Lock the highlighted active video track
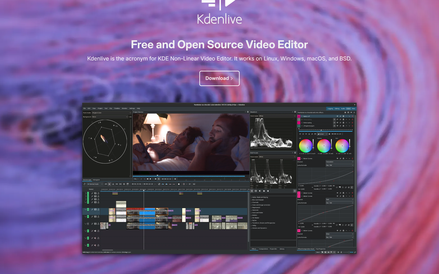This screenshot has height=274, width=439. [x=98, y=210]
